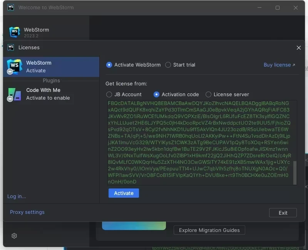Click the activation code scrollbar thumb
The width and height of the screenshot is (308, 250).
coord(295,173)
